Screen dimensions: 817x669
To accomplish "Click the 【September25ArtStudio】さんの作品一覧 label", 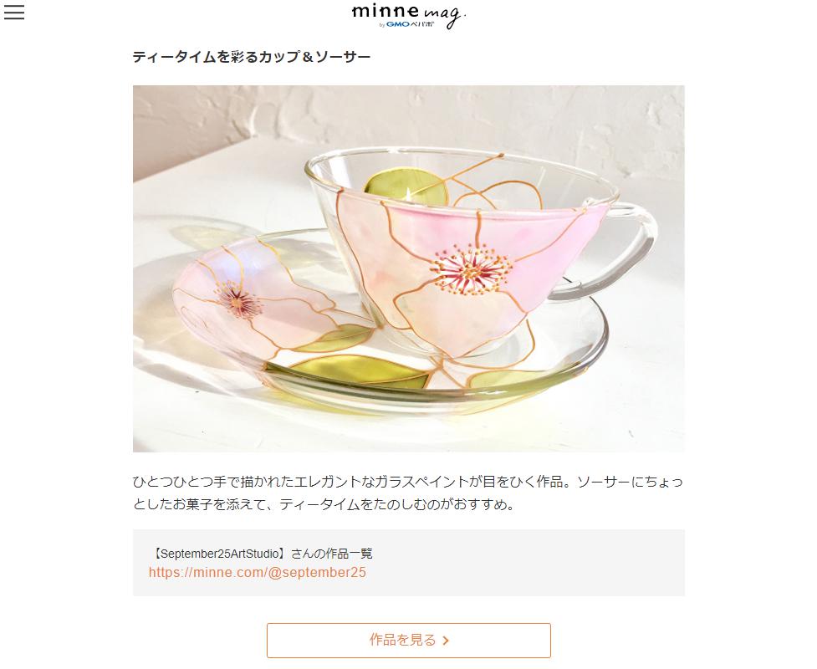I will 263,554.
